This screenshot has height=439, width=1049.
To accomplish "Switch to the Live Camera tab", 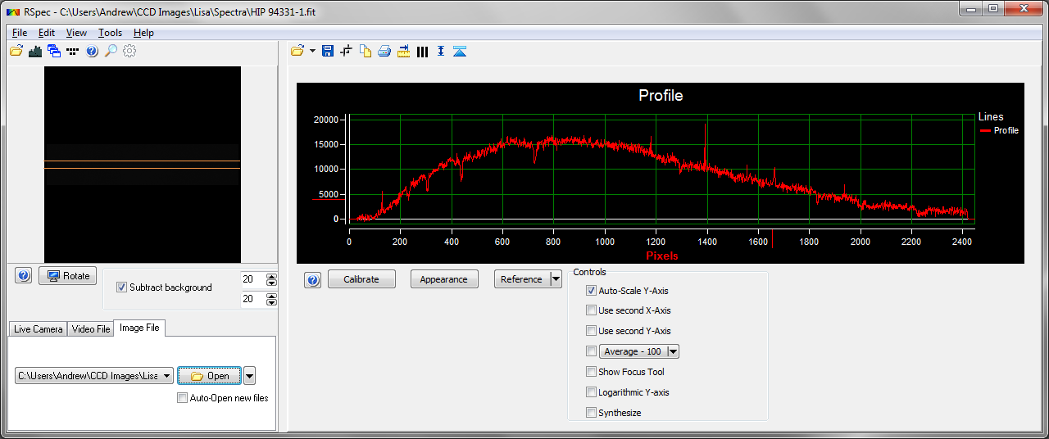I will (x=38, y=328).
